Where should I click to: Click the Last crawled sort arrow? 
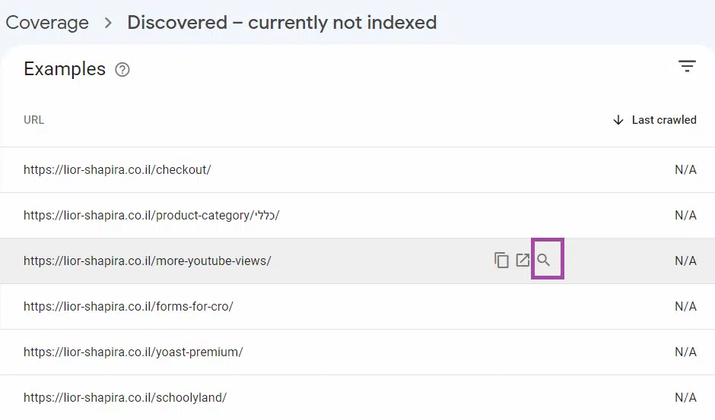(x=618, y=120)
